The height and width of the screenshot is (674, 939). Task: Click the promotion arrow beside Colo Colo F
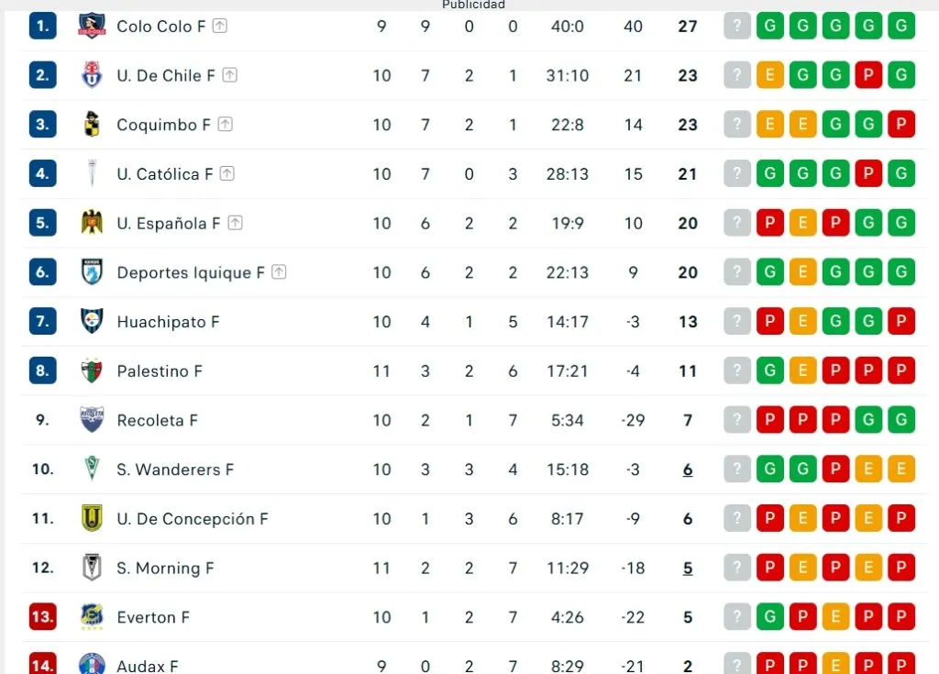[219, 25]
